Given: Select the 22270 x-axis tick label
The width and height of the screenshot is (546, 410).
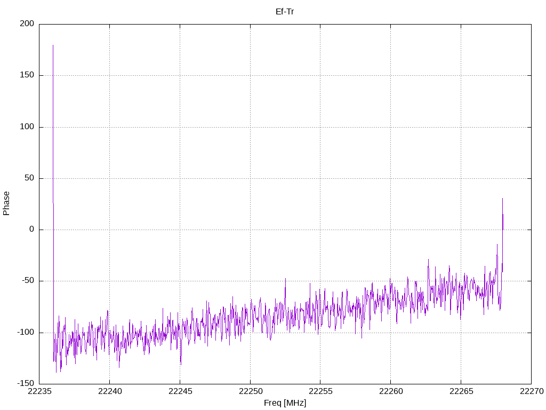Looking at the screenshot, I should pyautogui.click(x=531, y=392).
